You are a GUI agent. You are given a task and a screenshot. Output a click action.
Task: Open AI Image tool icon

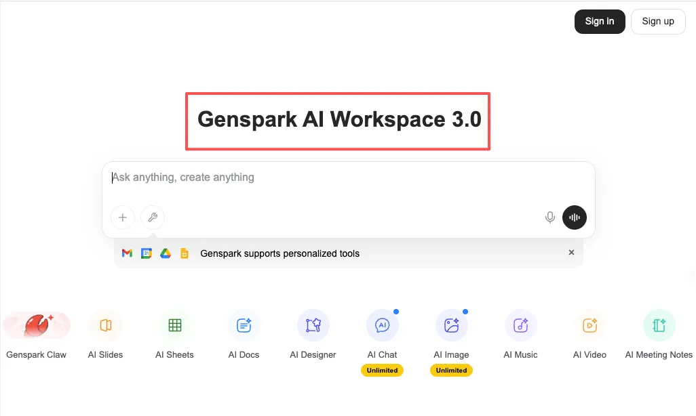(451, 325)
